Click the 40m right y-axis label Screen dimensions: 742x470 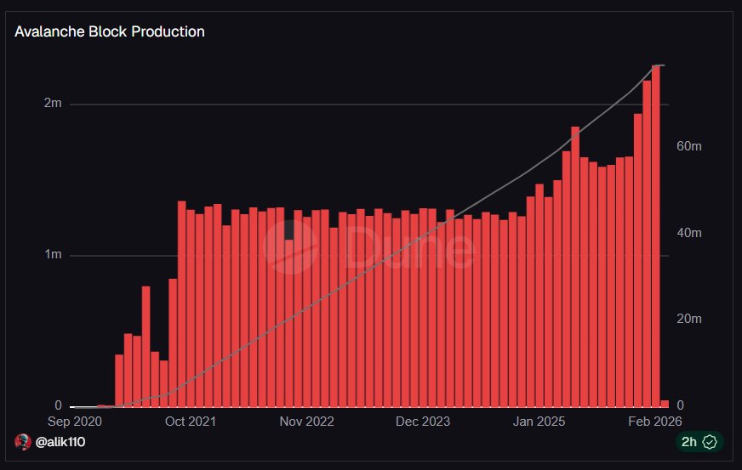(688, 233)
